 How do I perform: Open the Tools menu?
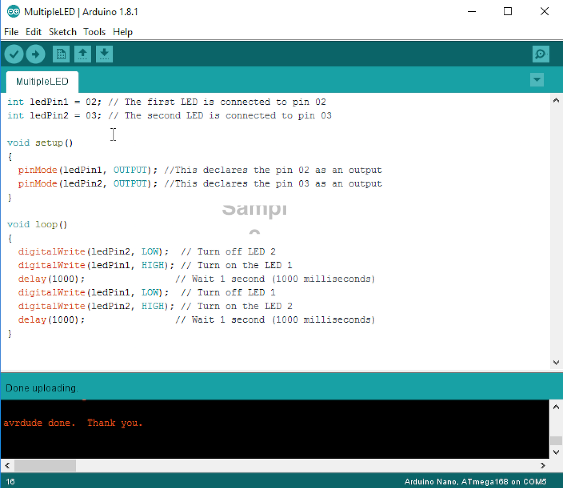[x=94, y=32]
